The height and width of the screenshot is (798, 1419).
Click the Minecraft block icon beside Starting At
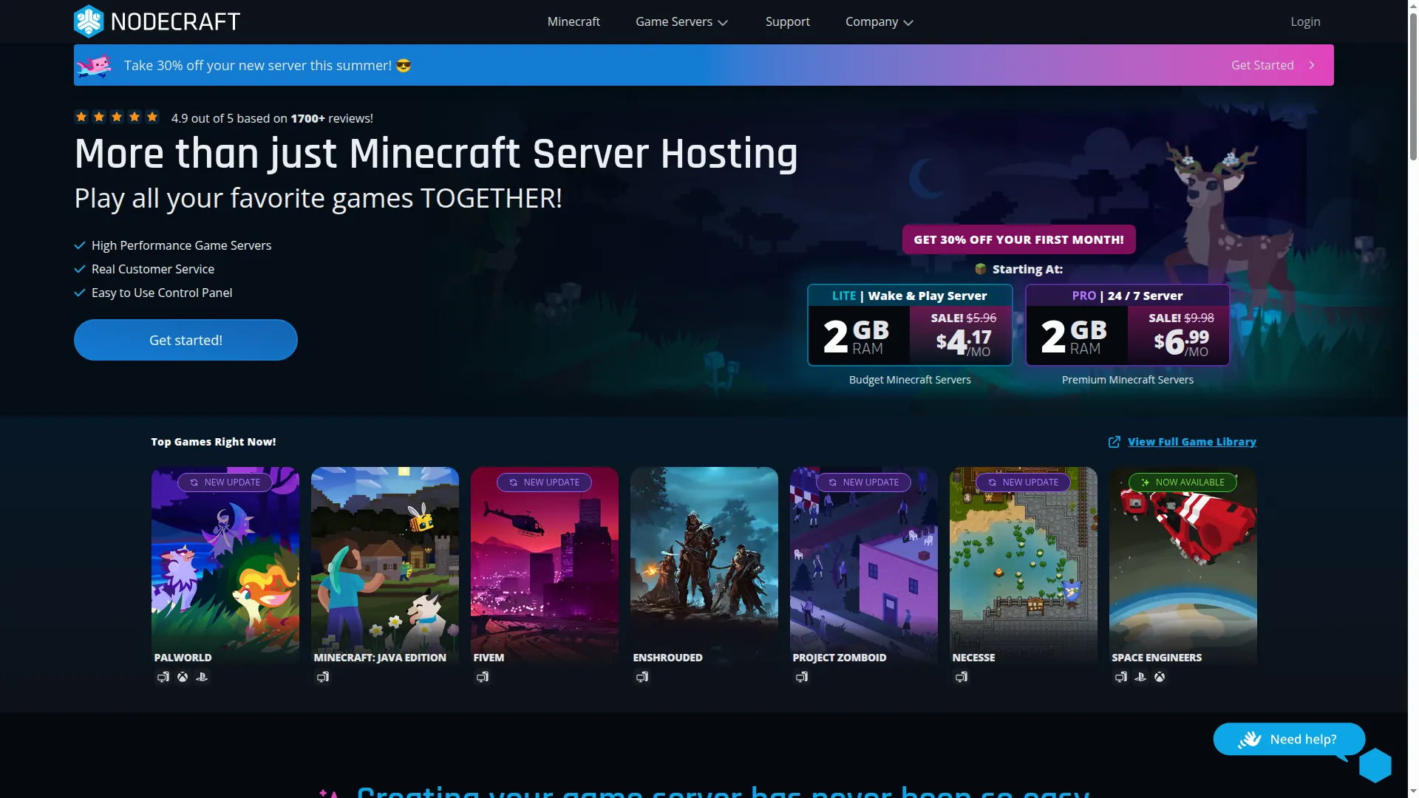click(x=981, y=269)
